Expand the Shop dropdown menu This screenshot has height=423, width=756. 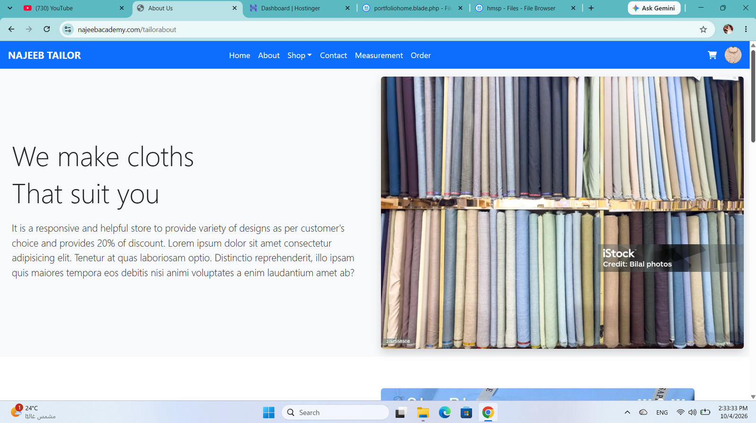coord(300,55)
